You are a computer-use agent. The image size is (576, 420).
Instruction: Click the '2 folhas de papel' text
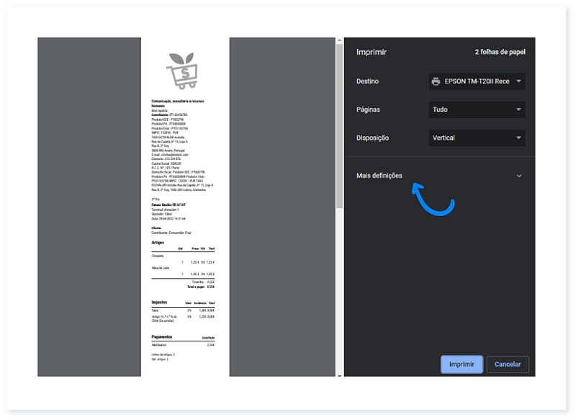coord(500,52)
